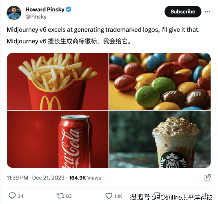Open the McDonald's fries image
The height and width of the screenshot is (204, 218).
point(58,82)
